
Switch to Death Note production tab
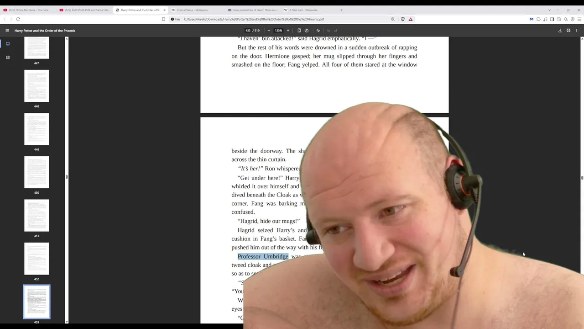click(252, 10)
